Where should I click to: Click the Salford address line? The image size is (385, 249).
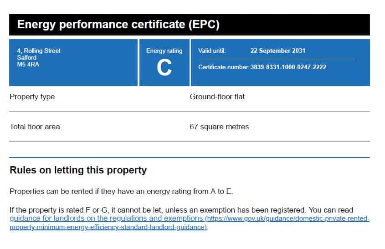click(26, 58)
